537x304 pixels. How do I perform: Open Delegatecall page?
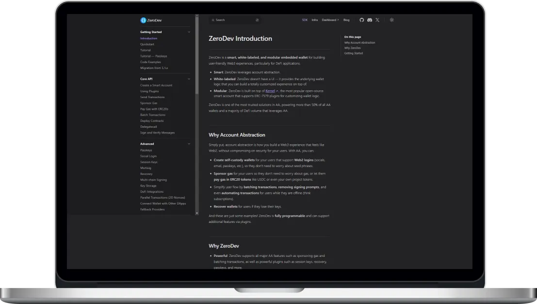[148, 127]
